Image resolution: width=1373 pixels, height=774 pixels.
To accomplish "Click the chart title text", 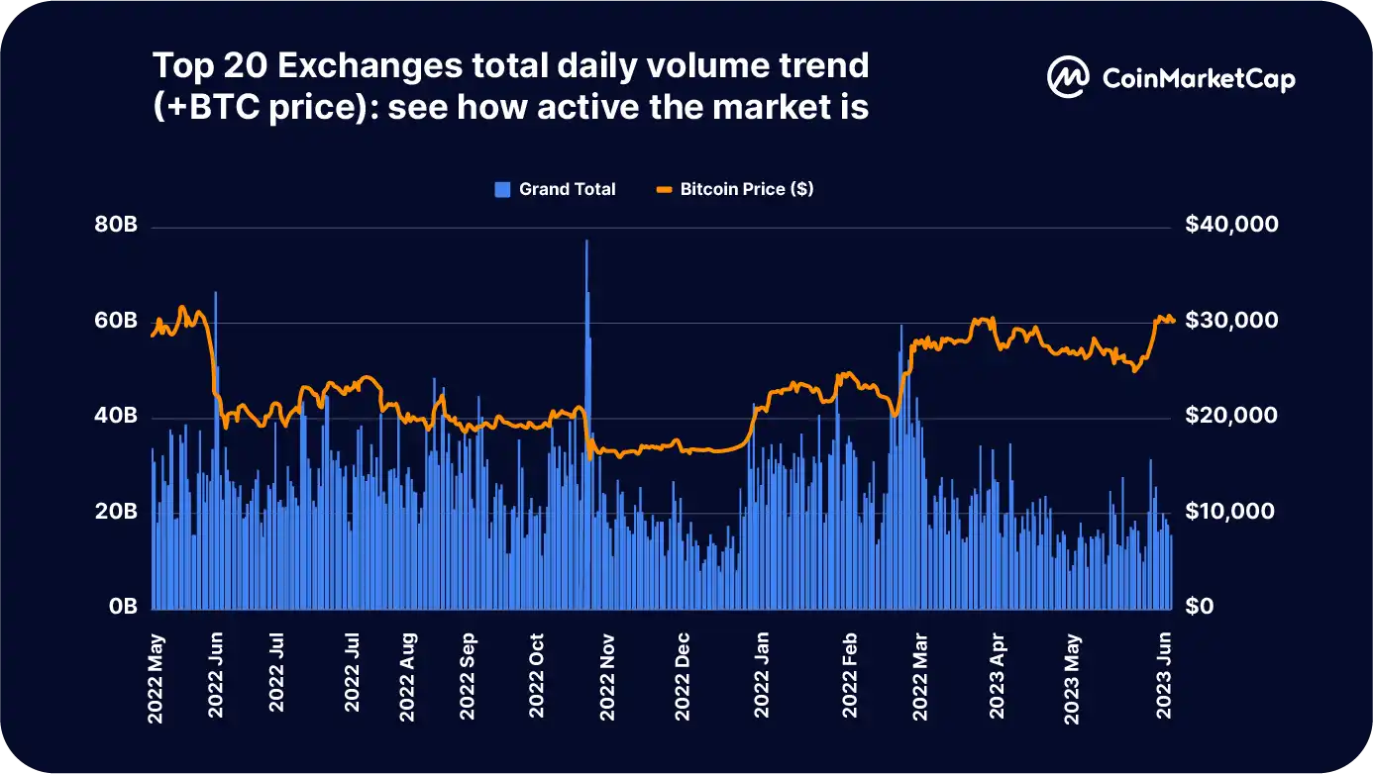I will (x=511, y=86).
